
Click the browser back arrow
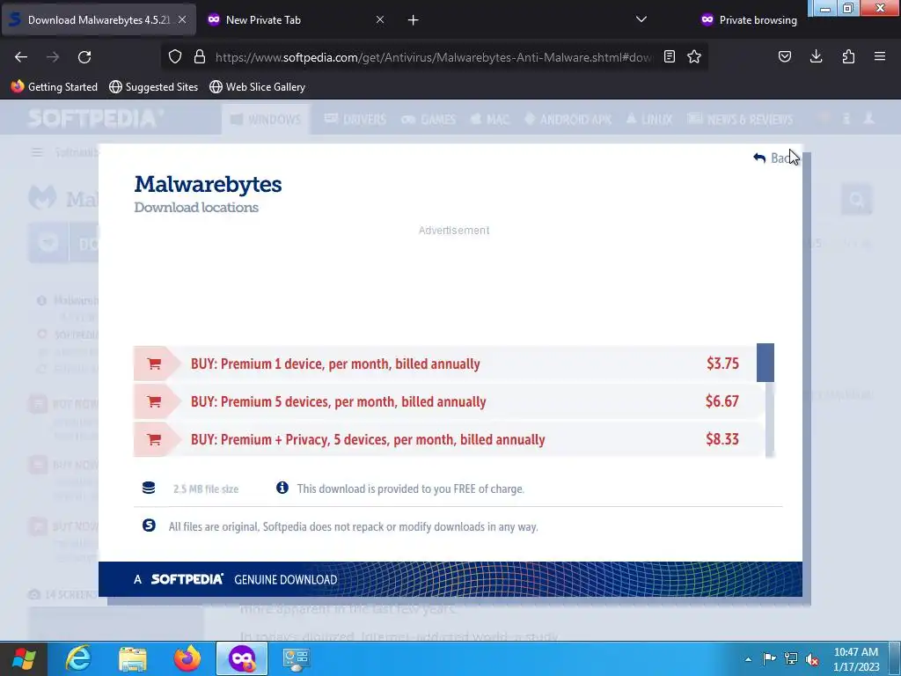point(21,57)
